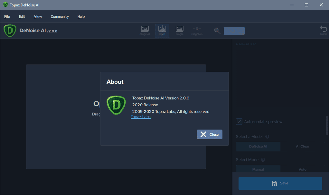Image resolution: width=329 pixels, height=195 pixels.
Task: Click the help icon beside Select Mode
Action: 263,160
